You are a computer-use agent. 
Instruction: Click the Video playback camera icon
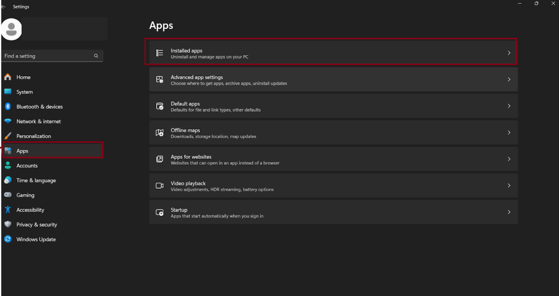pyautogui.click(x=160, y=185)
